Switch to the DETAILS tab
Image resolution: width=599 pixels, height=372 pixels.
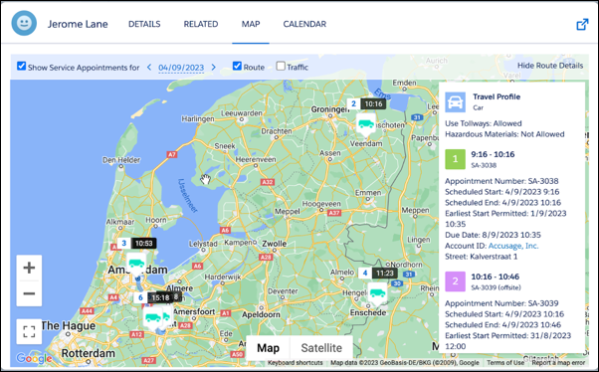pos(144,24)
